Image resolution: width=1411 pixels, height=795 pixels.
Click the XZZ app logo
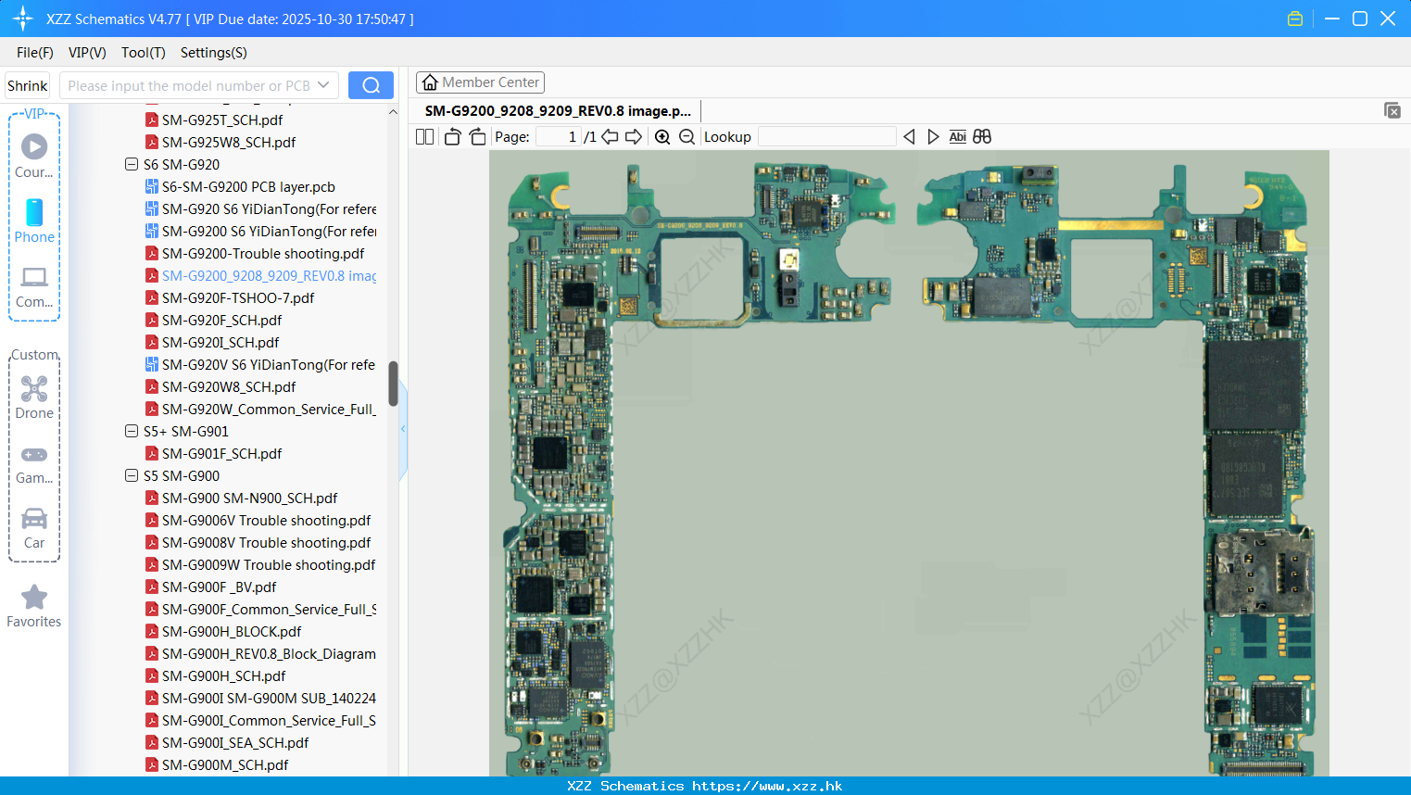tap(23, 19)
